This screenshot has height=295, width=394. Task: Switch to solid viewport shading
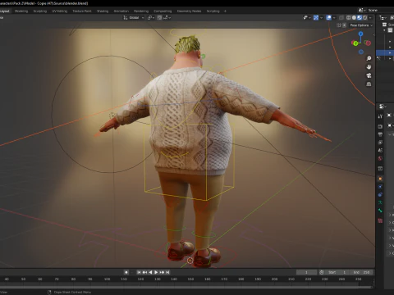354,17
